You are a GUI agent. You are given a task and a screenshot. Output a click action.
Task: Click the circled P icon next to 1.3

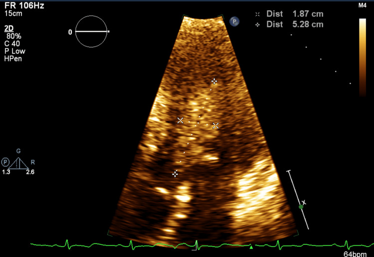[5, 162]
